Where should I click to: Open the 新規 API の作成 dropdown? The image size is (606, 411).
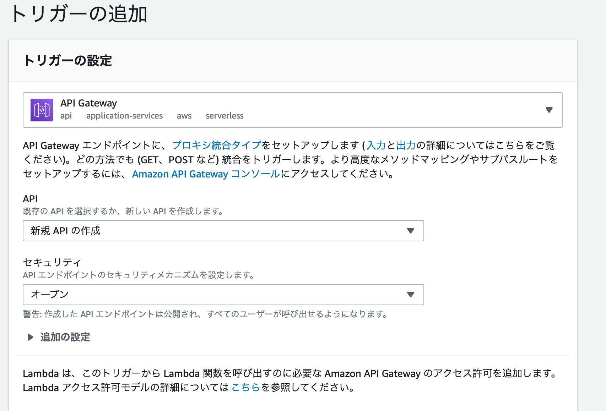(x=223, y=231)
